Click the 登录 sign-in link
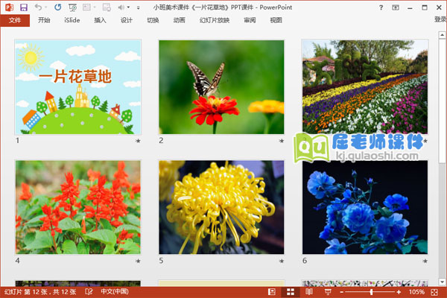The width and height of the screenshot is (447, 298). coord(440,19)
